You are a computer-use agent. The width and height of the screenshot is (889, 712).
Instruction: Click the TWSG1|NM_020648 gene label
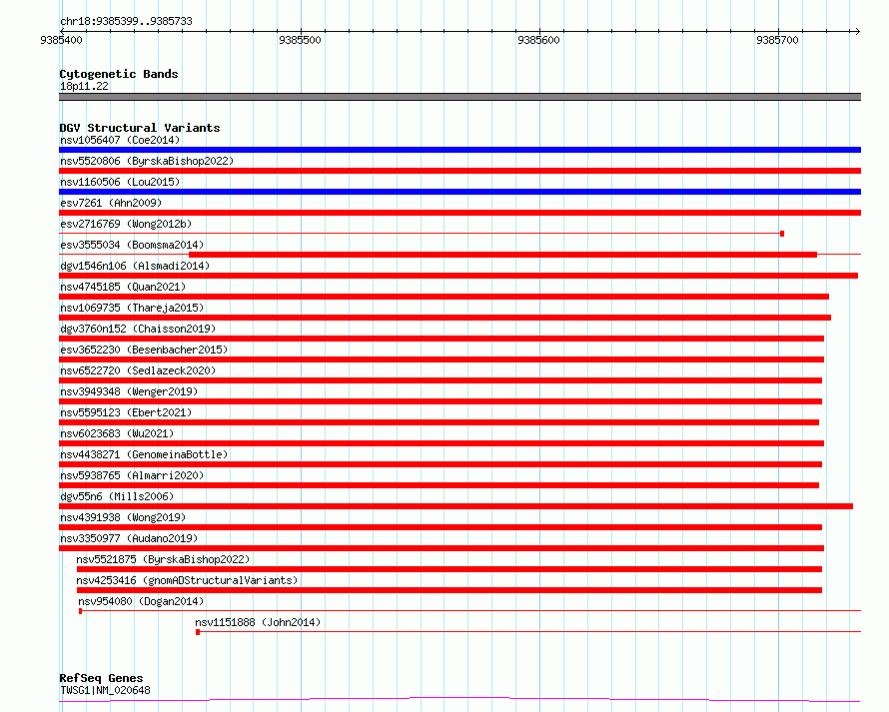pyautogui.click(x=105, y=690)
